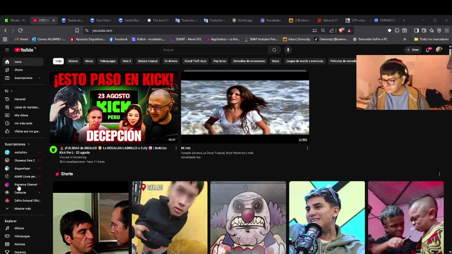Open Historial in sidebar

coord(23,99)
